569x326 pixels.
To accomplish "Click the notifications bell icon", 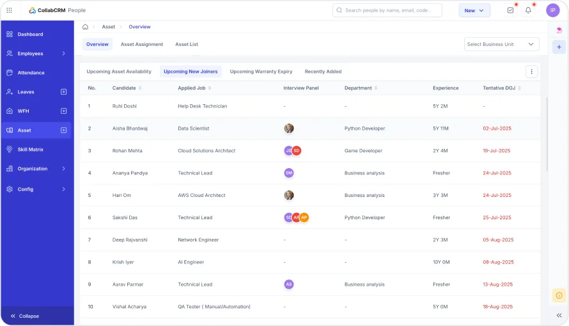I will (x=528, y=10).
